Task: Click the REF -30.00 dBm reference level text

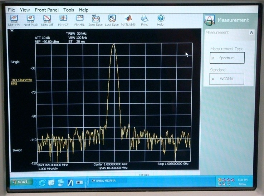Action: click(x=47, y=41)
